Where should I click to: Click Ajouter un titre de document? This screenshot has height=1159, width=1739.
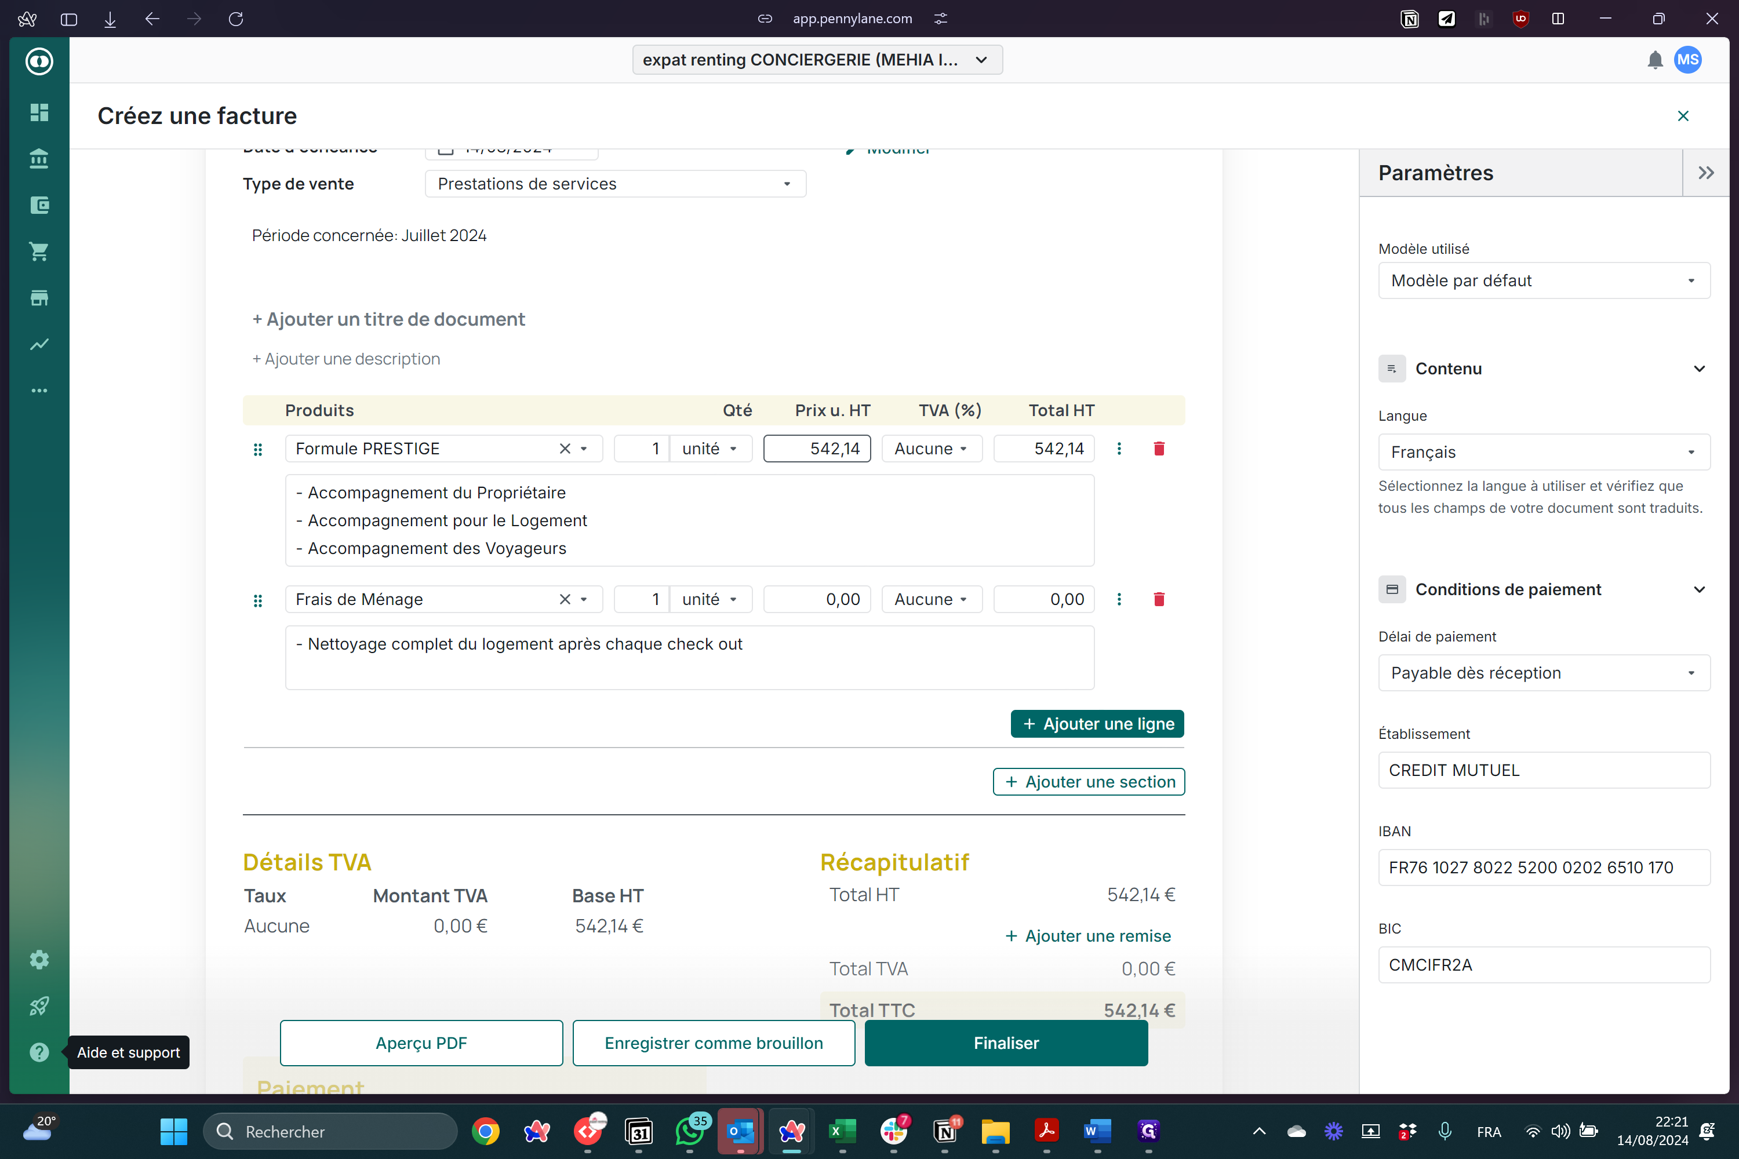(x=389, y=319)
